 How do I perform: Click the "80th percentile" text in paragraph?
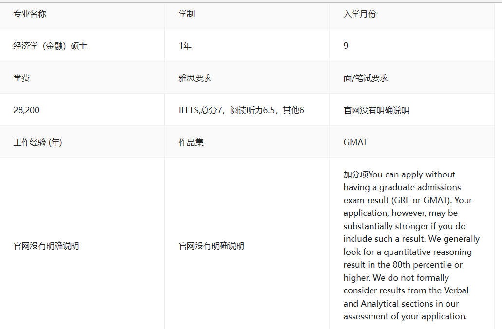[422, 265]
